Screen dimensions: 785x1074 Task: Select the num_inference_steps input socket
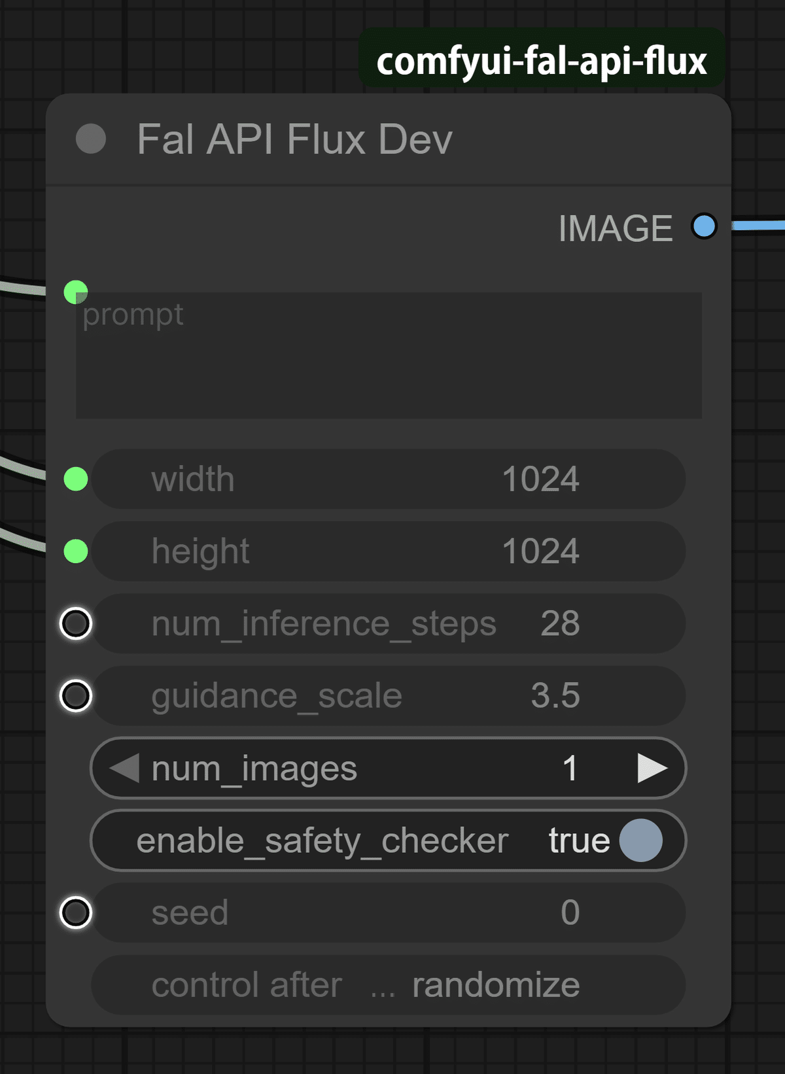(75, 625)
